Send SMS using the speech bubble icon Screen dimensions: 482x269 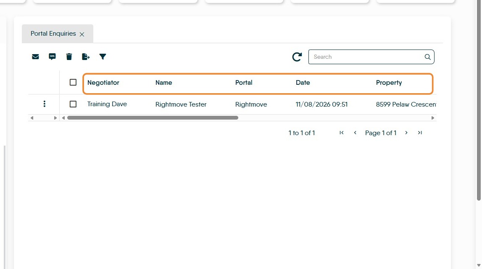tap(52, 57)
